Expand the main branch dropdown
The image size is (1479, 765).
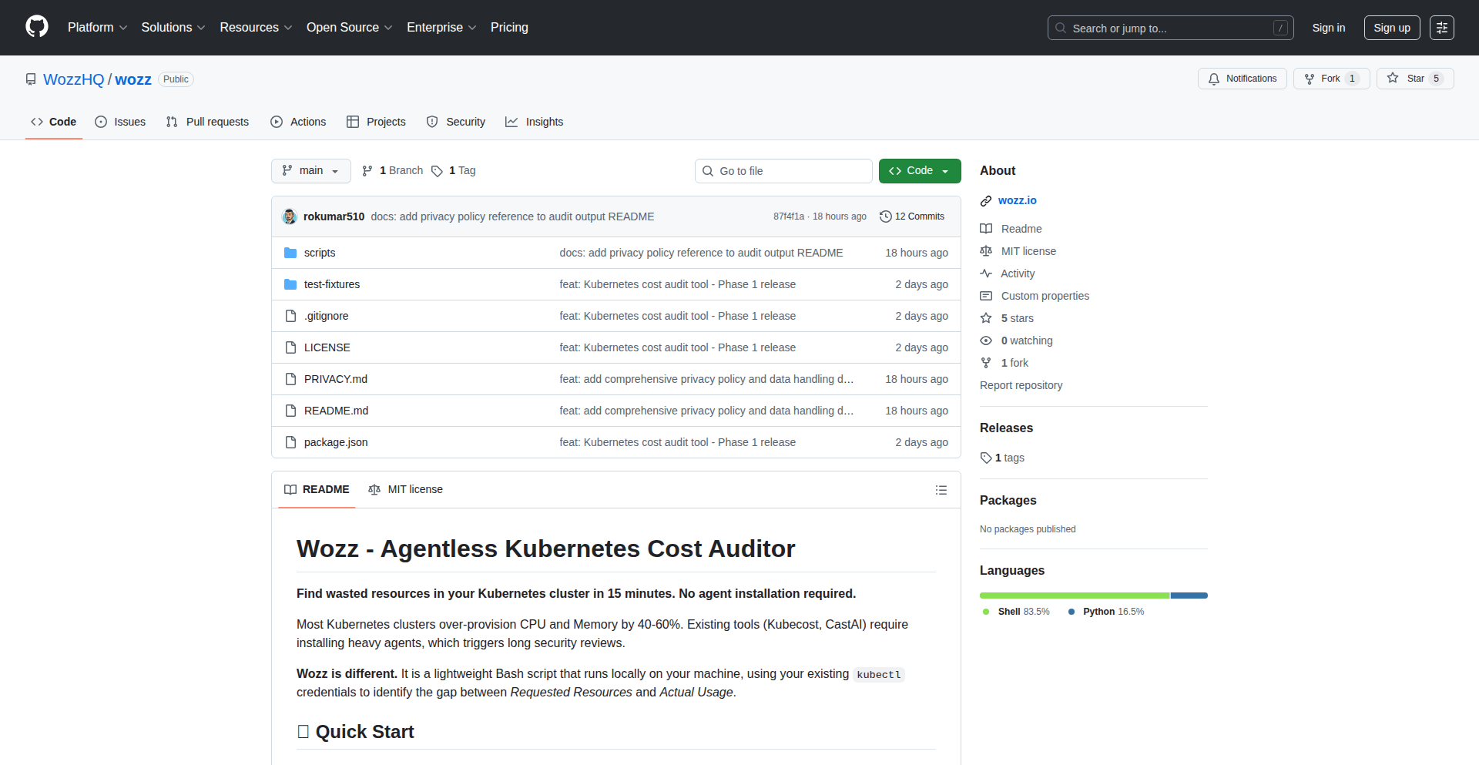[310, 171]
